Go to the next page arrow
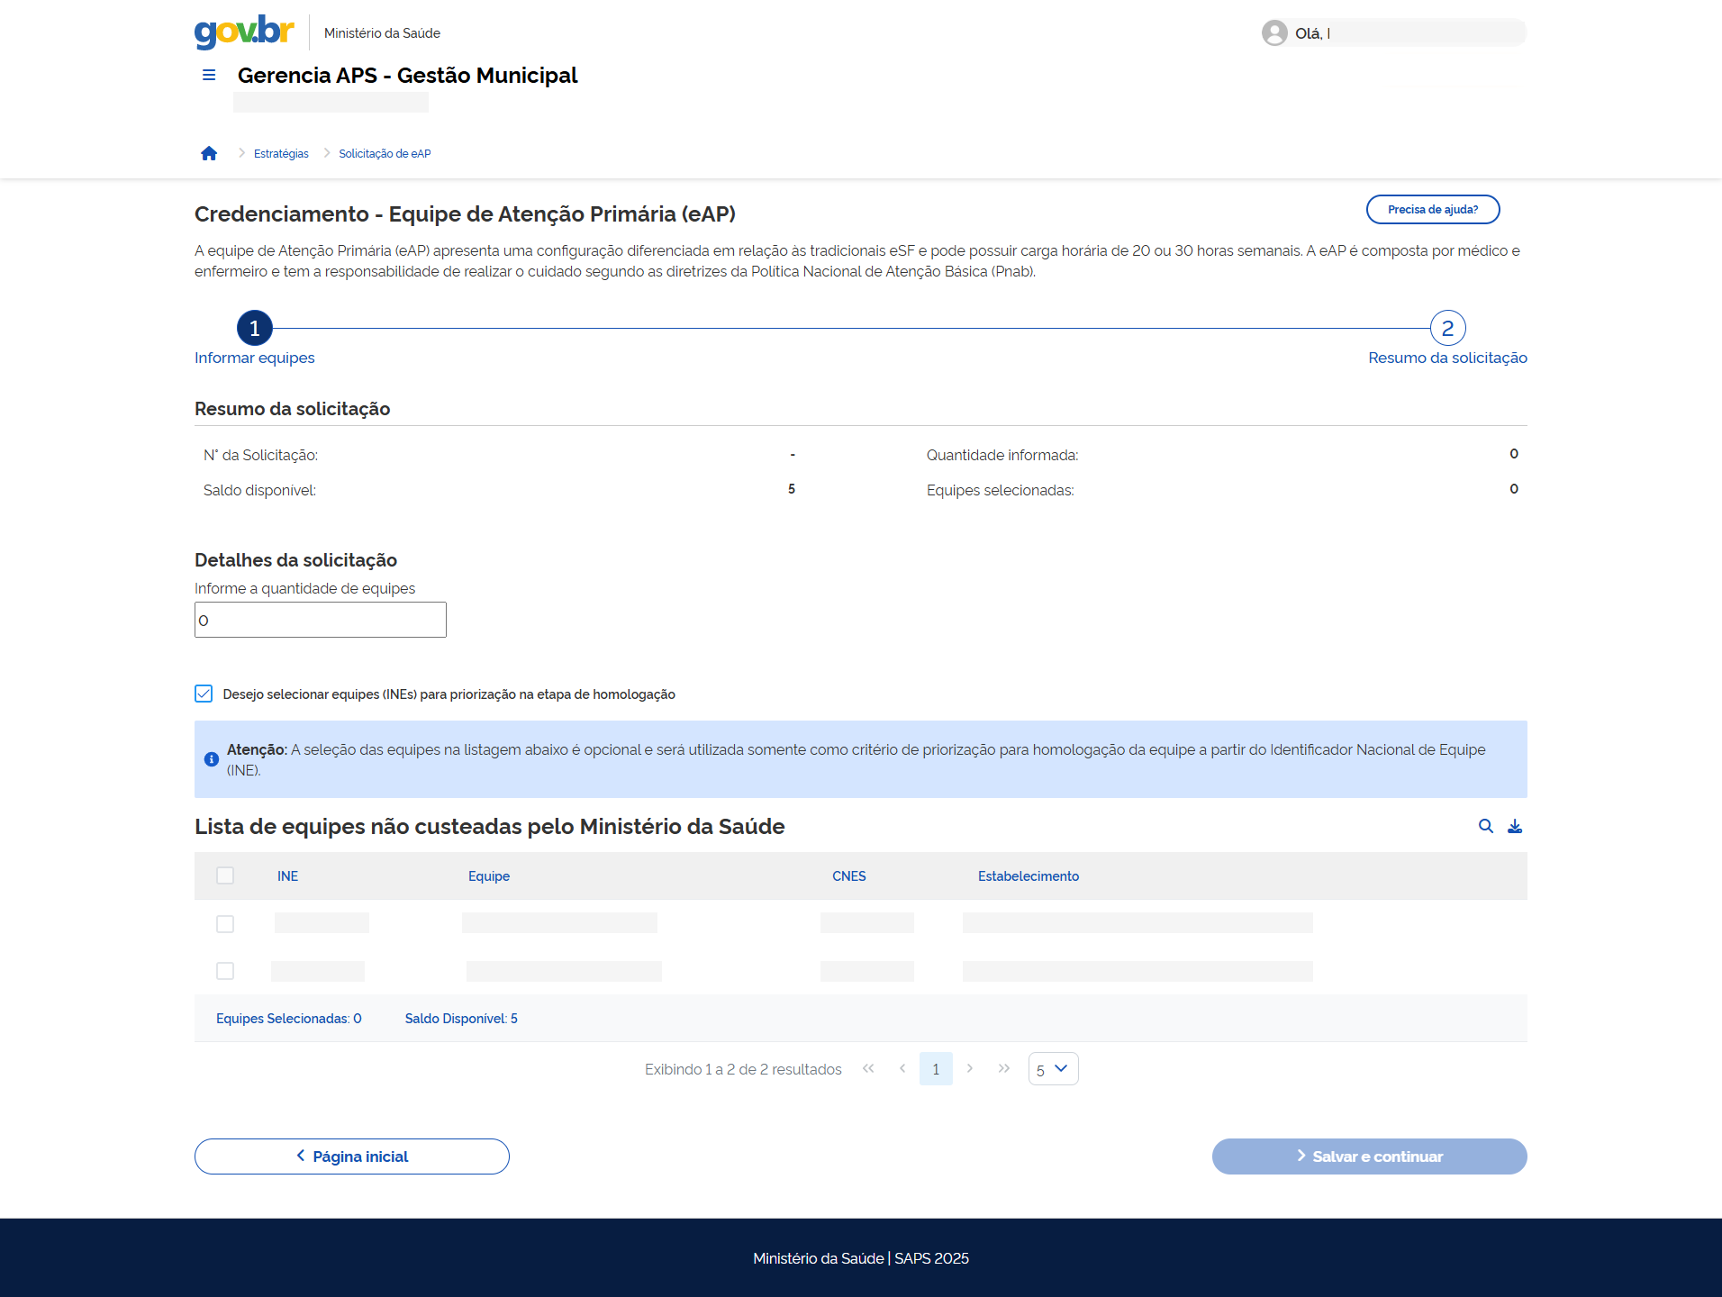This screenshot has width=1722, height=1297. coord(970,1068)
